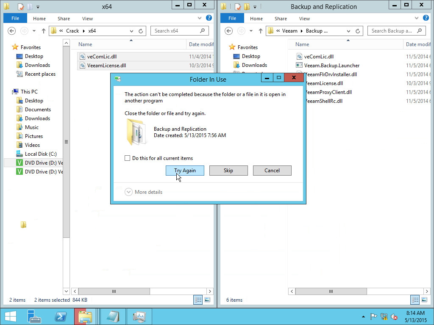
Task: Click Try Again in the Folder In Use dialog
Action: click(x=185, y=171)
